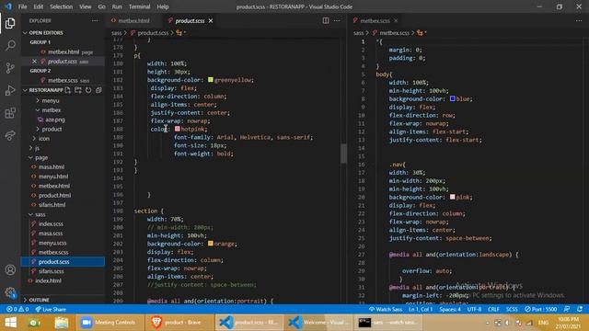
Task: Open the Selection menu
Action: point(61,6)
